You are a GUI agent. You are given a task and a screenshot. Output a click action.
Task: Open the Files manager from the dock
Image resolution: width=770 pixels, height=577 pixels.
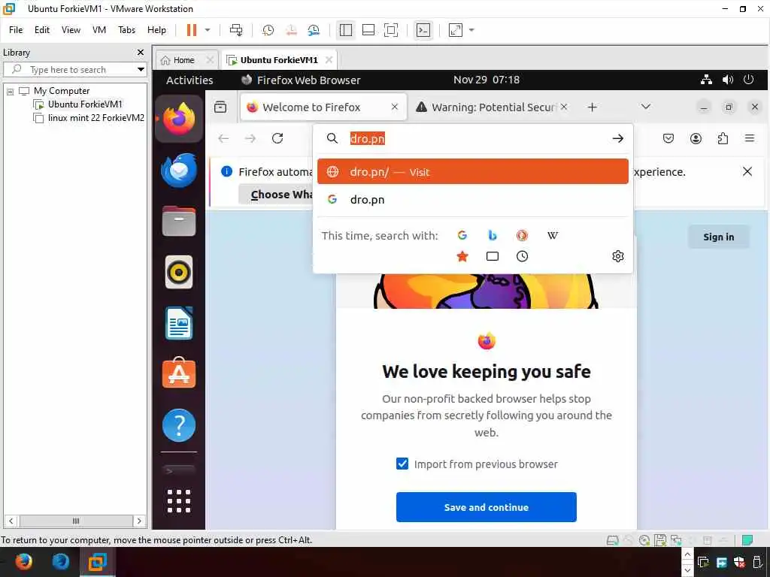point(179,221)
